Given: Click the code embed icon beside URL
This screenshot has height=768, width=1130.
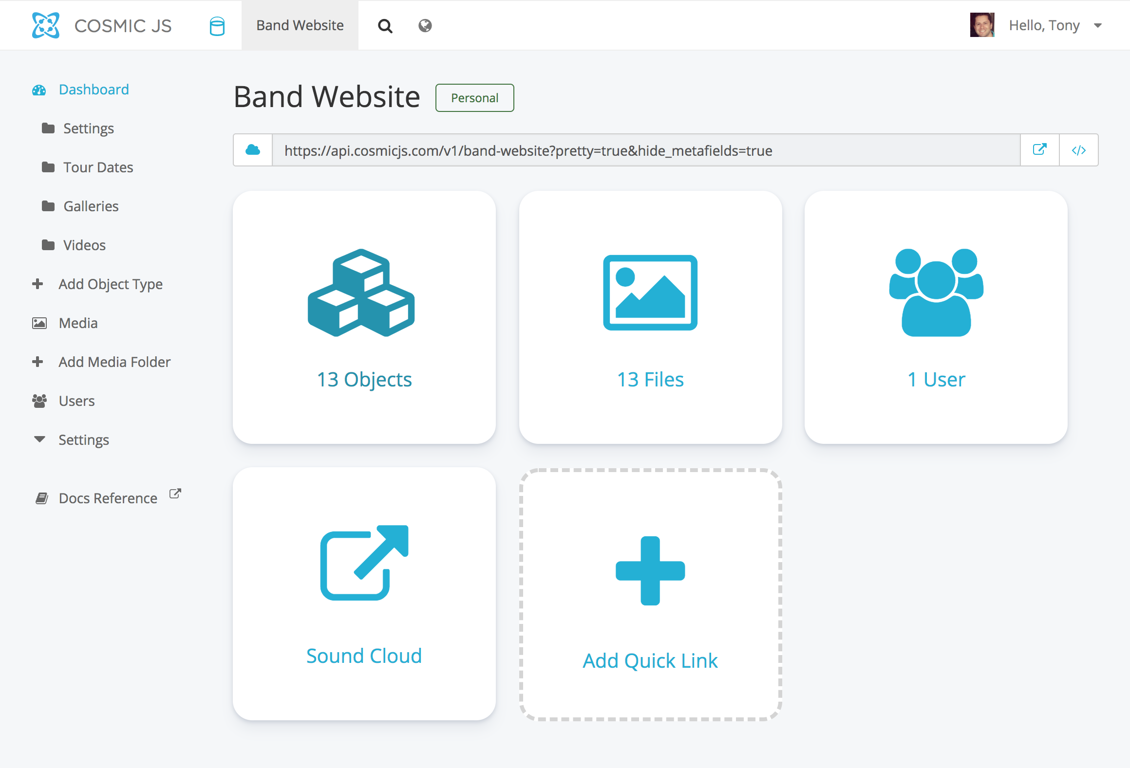Looking at the screenshot, I should click(1078, 150).
